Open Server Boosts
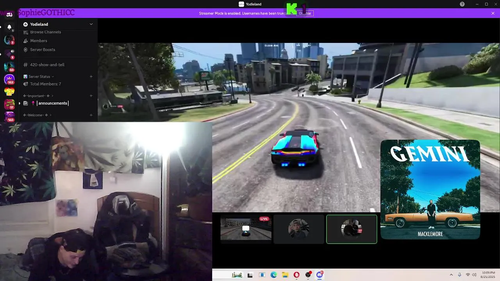Image resolution: width=500 pixels, height=281 pixels. point(43,50)
